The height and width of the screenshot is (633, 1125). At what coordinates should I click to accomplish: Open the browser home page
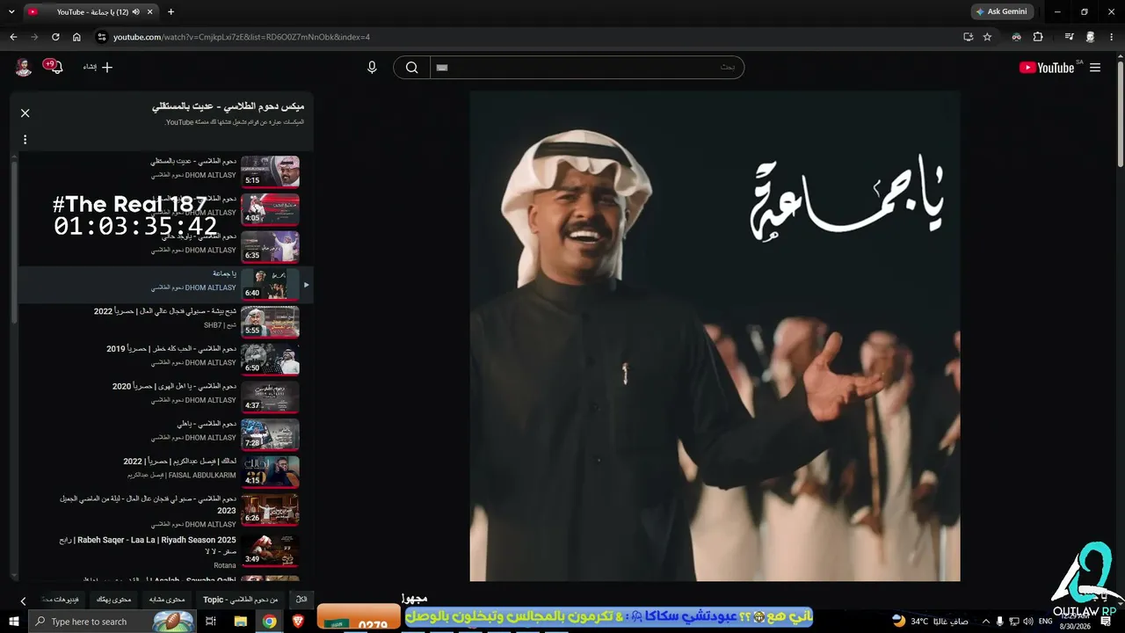coord(76,37)
